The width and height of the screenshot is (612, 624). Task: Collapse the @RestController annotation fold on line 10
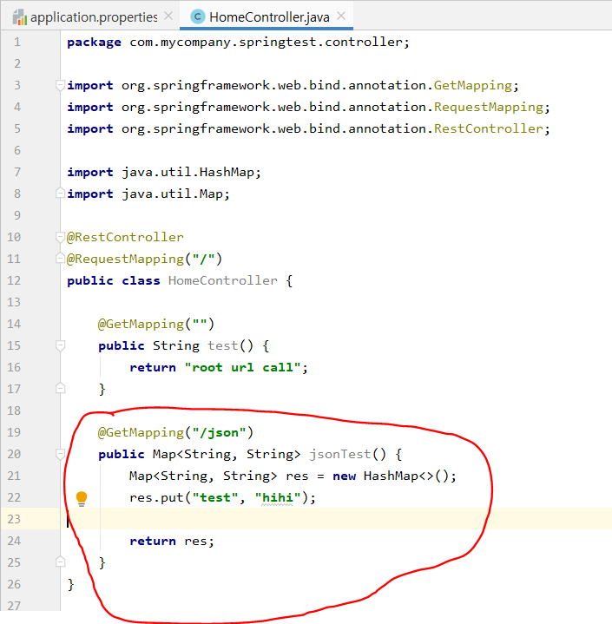tap(60, 237)
